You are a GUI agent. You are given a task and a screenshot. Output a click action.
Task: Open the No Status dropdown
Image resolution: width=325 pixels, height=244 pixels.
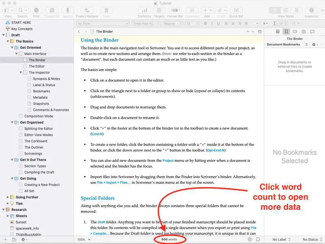312,240
